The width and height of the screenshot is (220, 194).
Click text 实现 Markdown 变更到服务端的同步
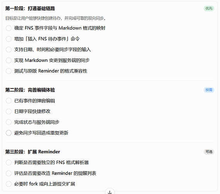[52, 60]
